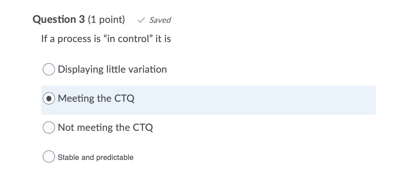Click the empty circle beside 'Displaying little variation'
Screen dimensions: 412x180
pos(49,69)
